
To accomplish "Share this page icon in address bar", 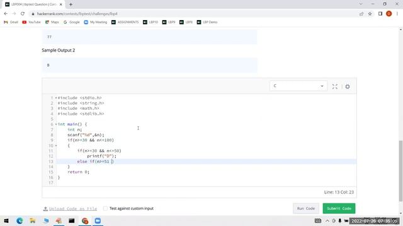I will pos(361,14).
